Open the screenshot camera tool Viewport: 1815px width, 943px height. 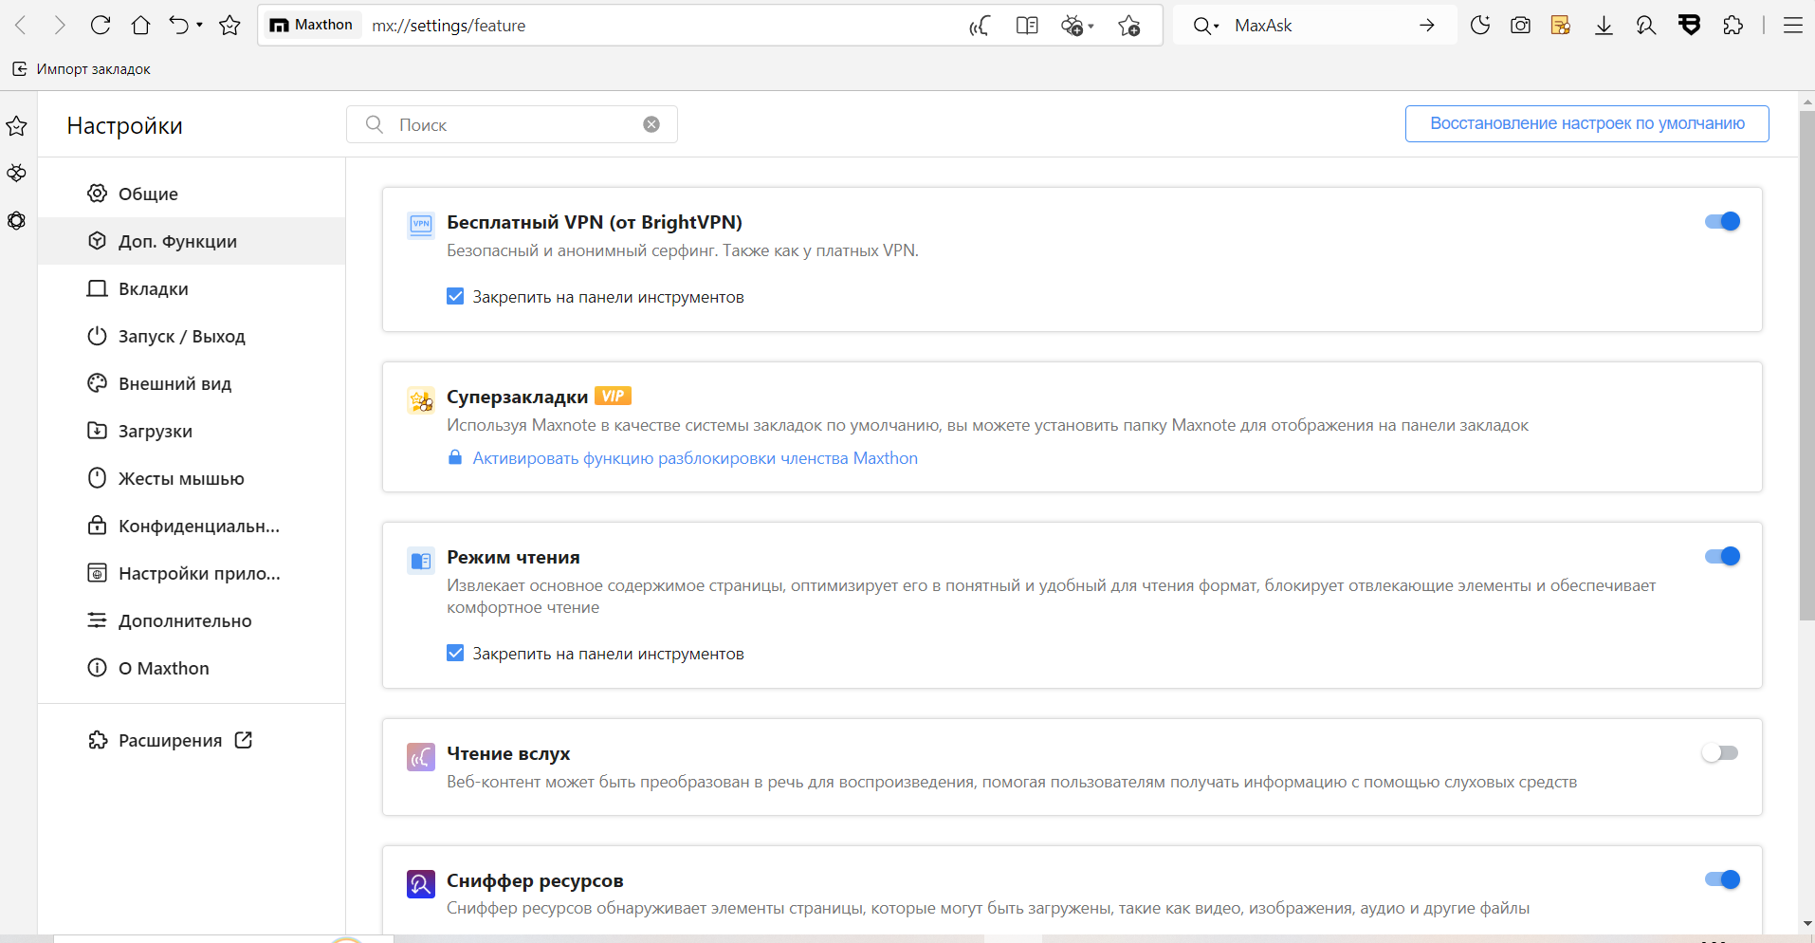tap(1521, 26)
